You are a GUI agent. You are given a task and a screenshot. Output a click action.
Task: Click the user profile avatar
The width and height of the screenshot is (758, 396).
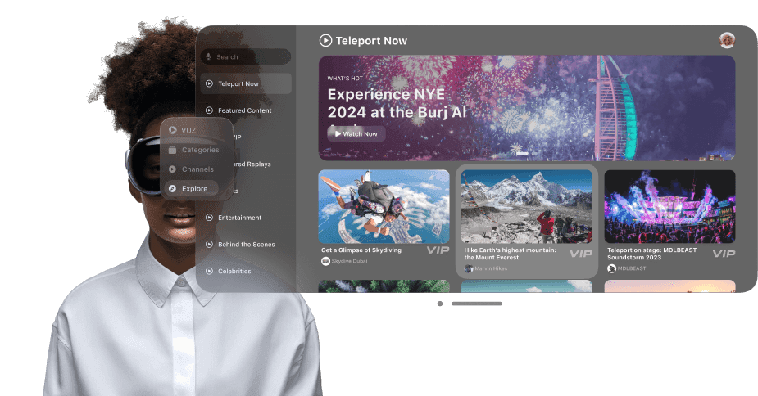click(727, 40)
